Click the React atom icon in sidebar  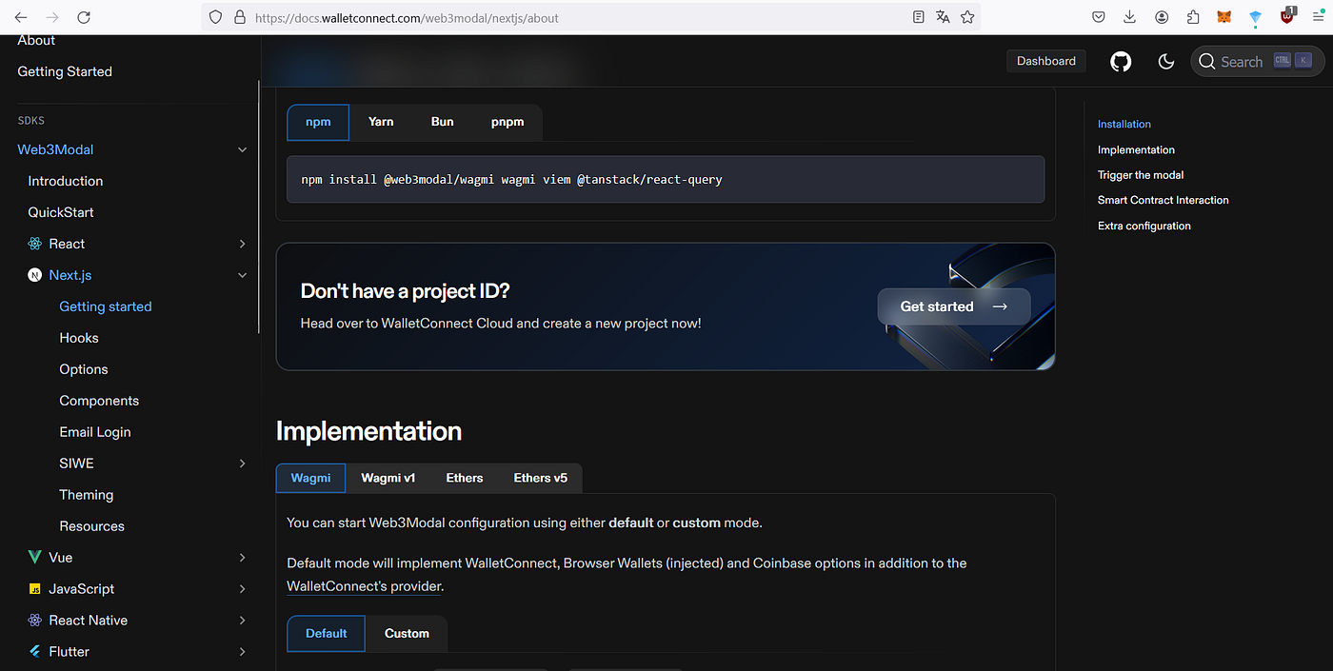pyautogui.click(x=35, y=244)
